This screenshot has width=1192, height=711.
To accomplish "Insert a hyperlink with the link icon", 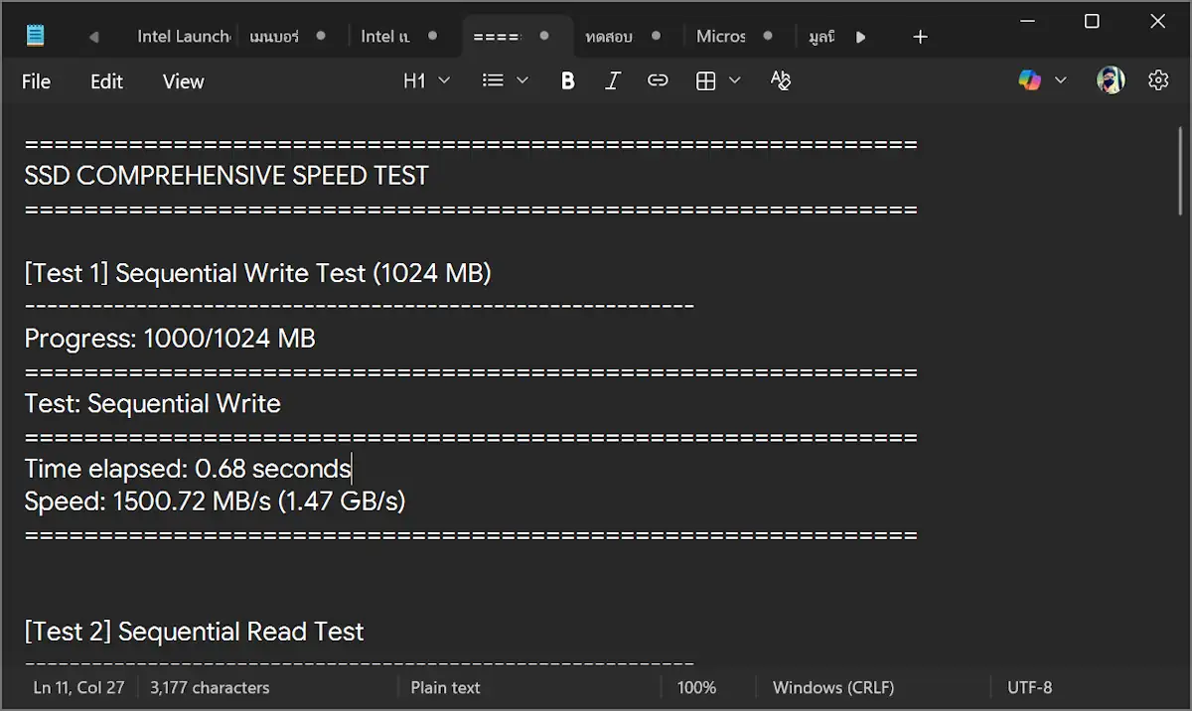I will pyautogui.click(x=658, y=81).
